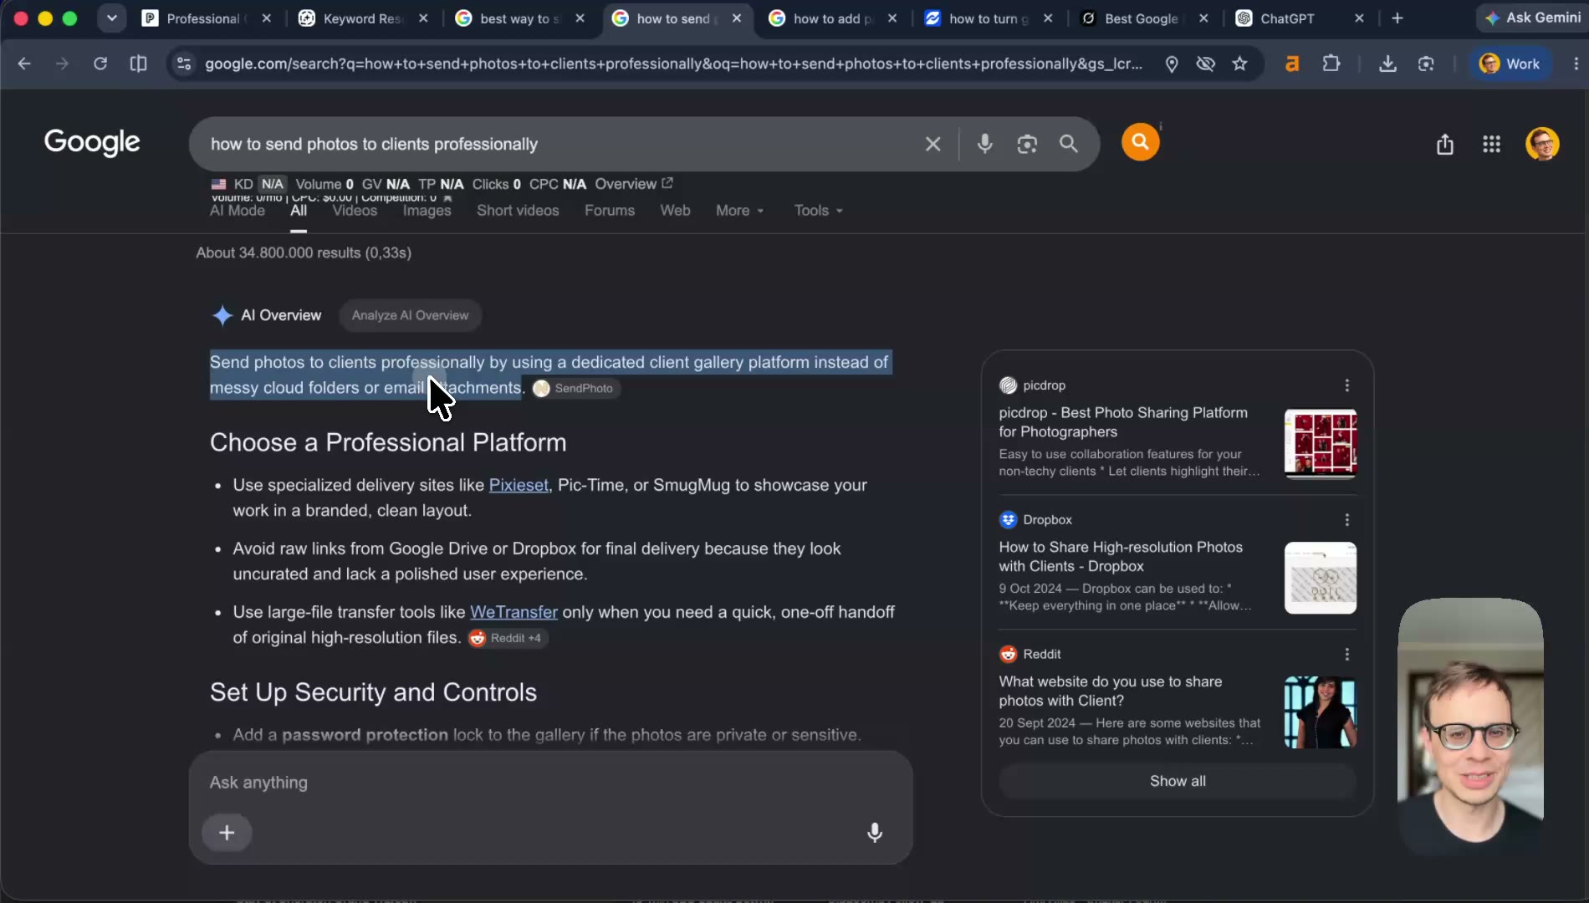Switch to the Keyword Research browser tab
1589x903 pixels.
pyautogui.click(x=361, y=18)
